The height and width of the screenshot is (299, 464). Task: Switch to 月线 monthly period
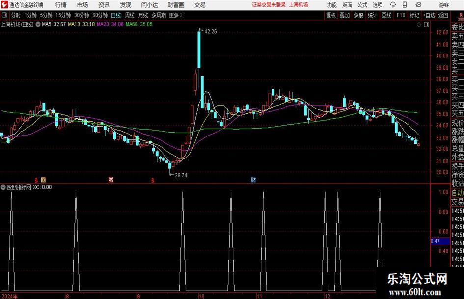(143, 15)
